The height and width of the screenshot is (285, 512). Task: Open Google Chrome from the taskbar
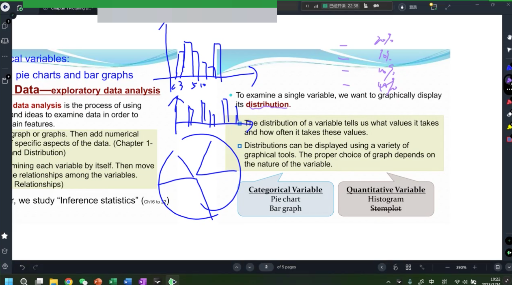tap(69, 281)
